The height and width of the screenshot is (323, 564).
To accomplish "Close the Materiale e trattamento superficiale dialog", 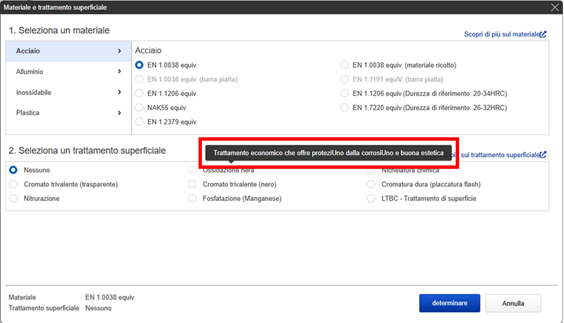I will [555, 7].
